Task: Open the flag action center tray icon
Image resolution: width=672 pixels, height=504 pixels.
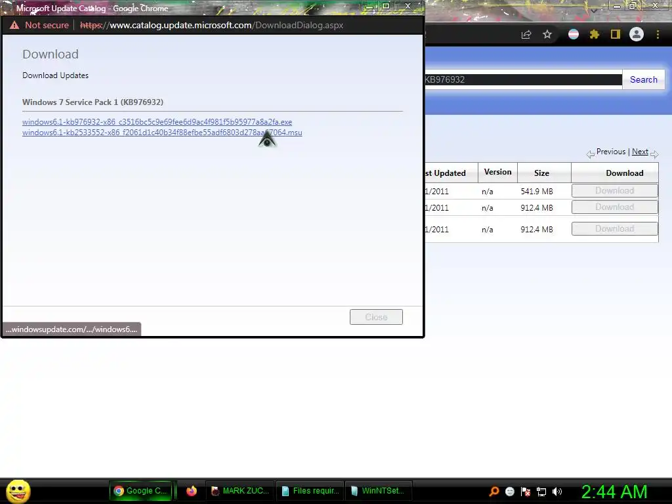Action: [526, 492]
